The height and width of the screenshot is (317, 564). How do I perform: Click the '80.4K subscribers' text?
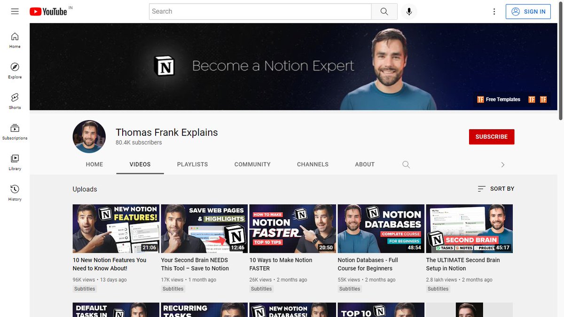139,142
